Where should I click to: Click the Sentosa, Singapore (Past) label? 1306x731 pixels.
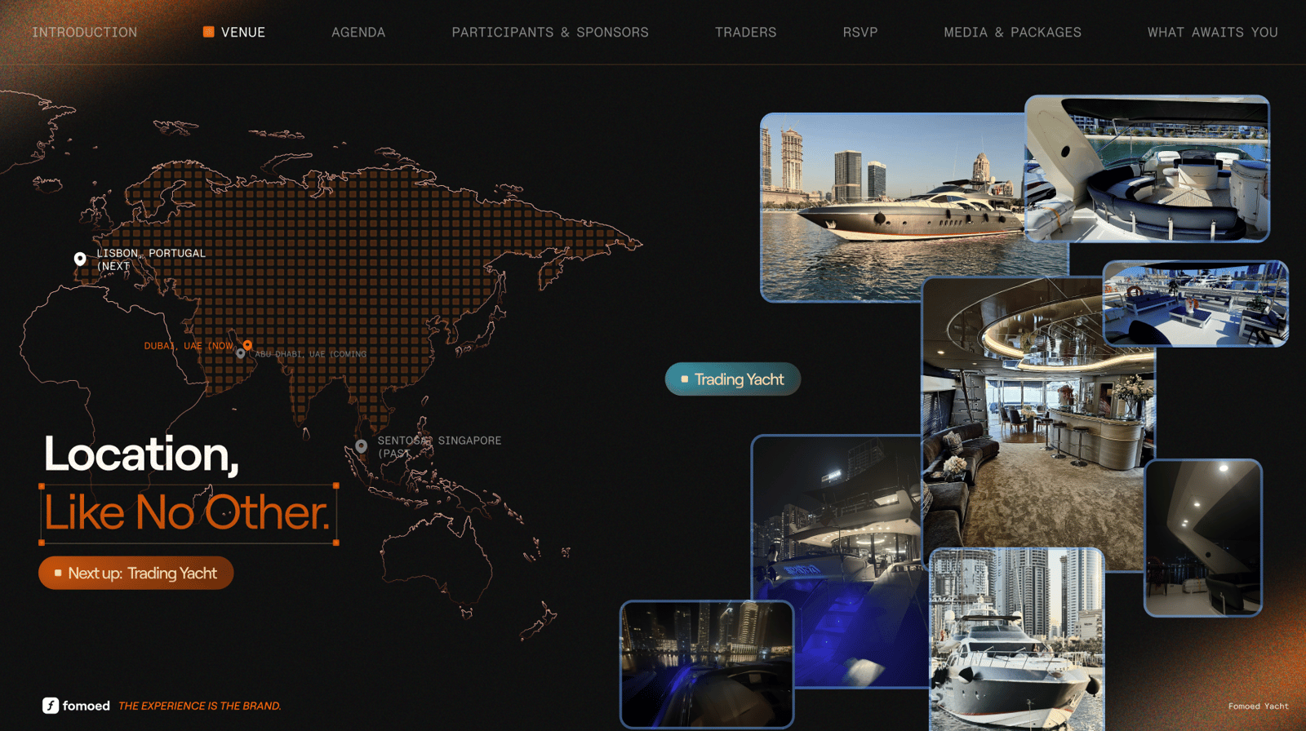[439, 447]
